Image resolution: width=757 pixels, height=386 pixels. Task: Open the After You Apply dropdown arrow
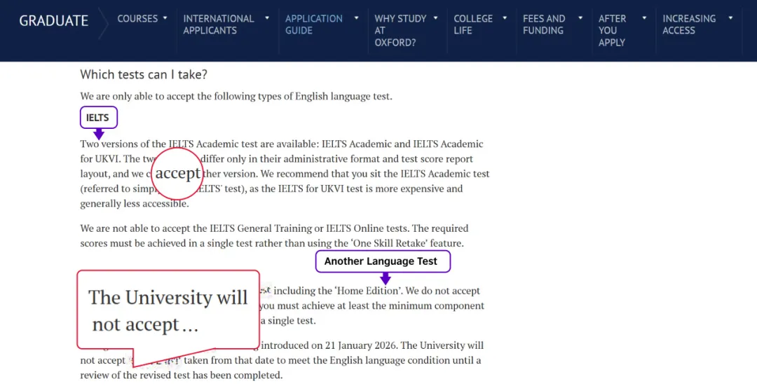click(643, 18)
